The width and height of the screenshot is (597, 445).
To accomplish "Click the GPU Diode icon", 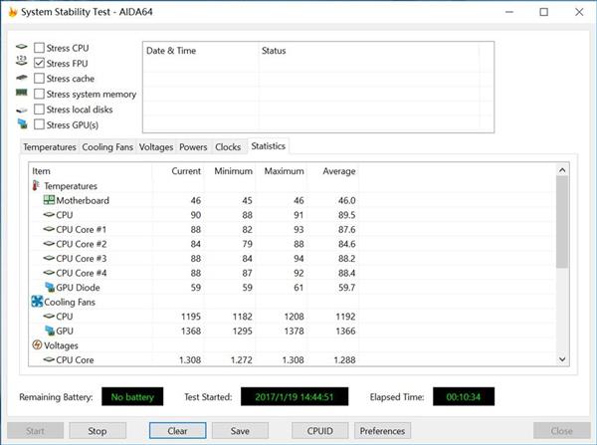I will 48,287.
